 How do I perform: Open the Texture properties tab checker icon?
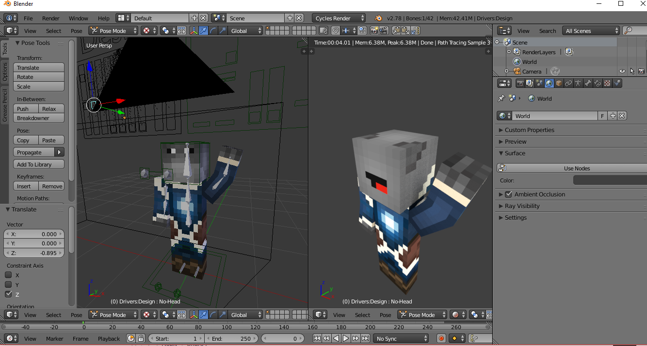pyautogui.click(x=607, y=83)
